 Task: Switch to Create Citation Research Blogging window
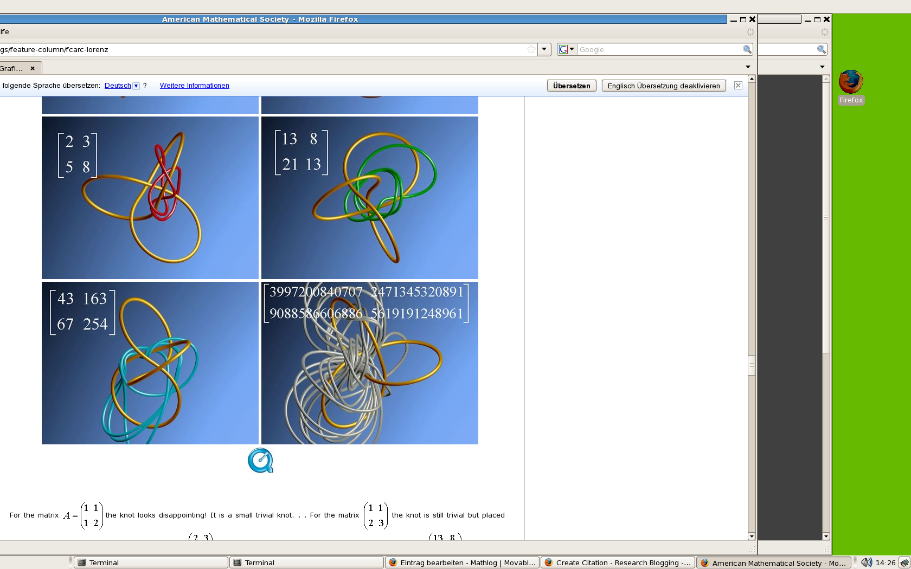[618, 562]
